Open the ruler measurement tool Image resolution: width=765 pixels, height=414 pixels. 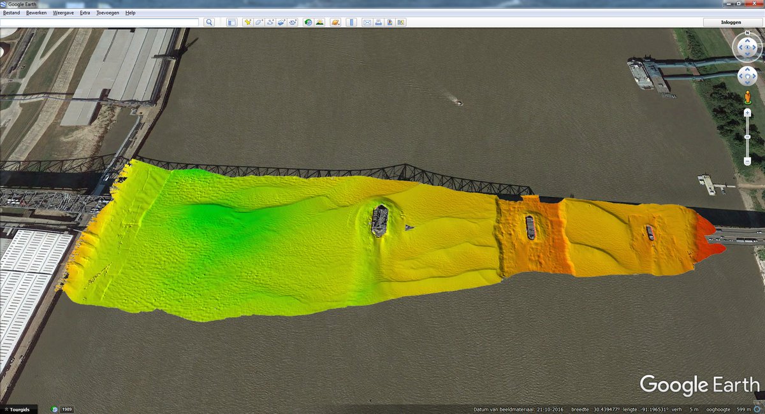tap(351, 22)
